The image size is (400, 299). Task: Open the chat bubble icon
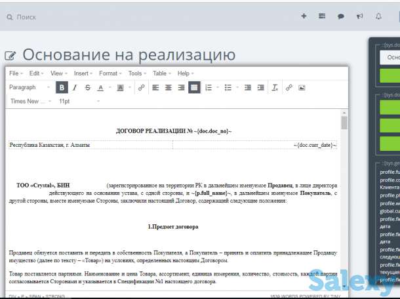pos(341,16)
